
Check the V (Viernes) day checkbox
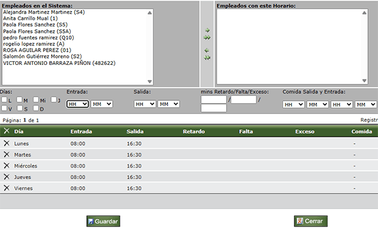[x=4, y=108]
